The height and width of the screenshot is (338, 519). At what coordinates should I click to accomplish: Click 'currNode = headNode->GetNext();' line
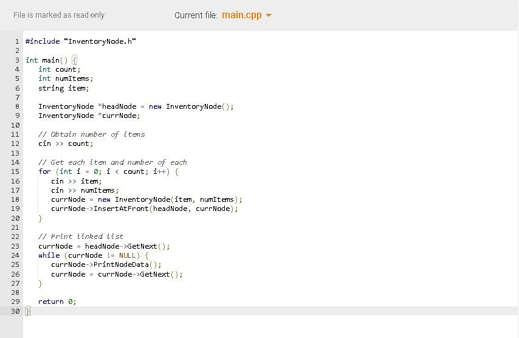pos(104,246)
